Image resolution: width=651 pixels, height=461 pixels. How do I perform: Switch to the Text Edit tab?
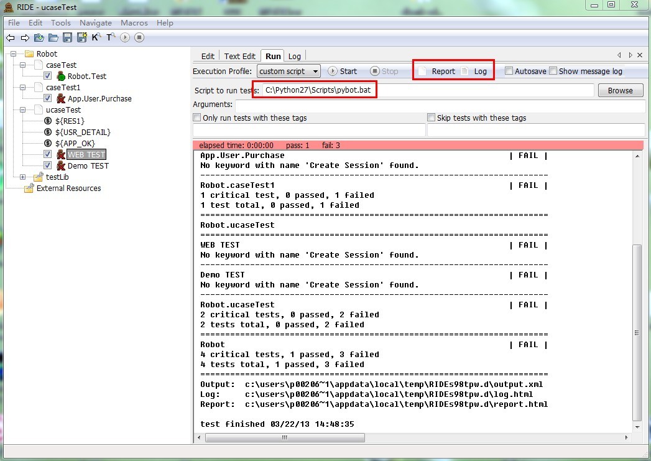pos(239,56)
